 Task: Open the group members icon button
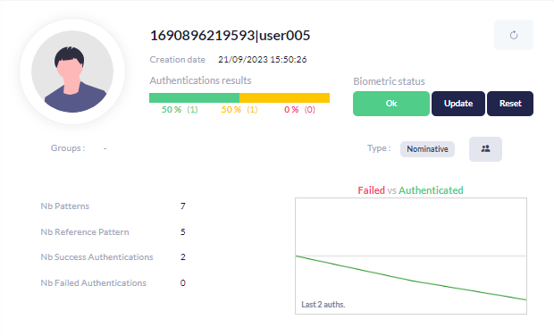(485, 149)
